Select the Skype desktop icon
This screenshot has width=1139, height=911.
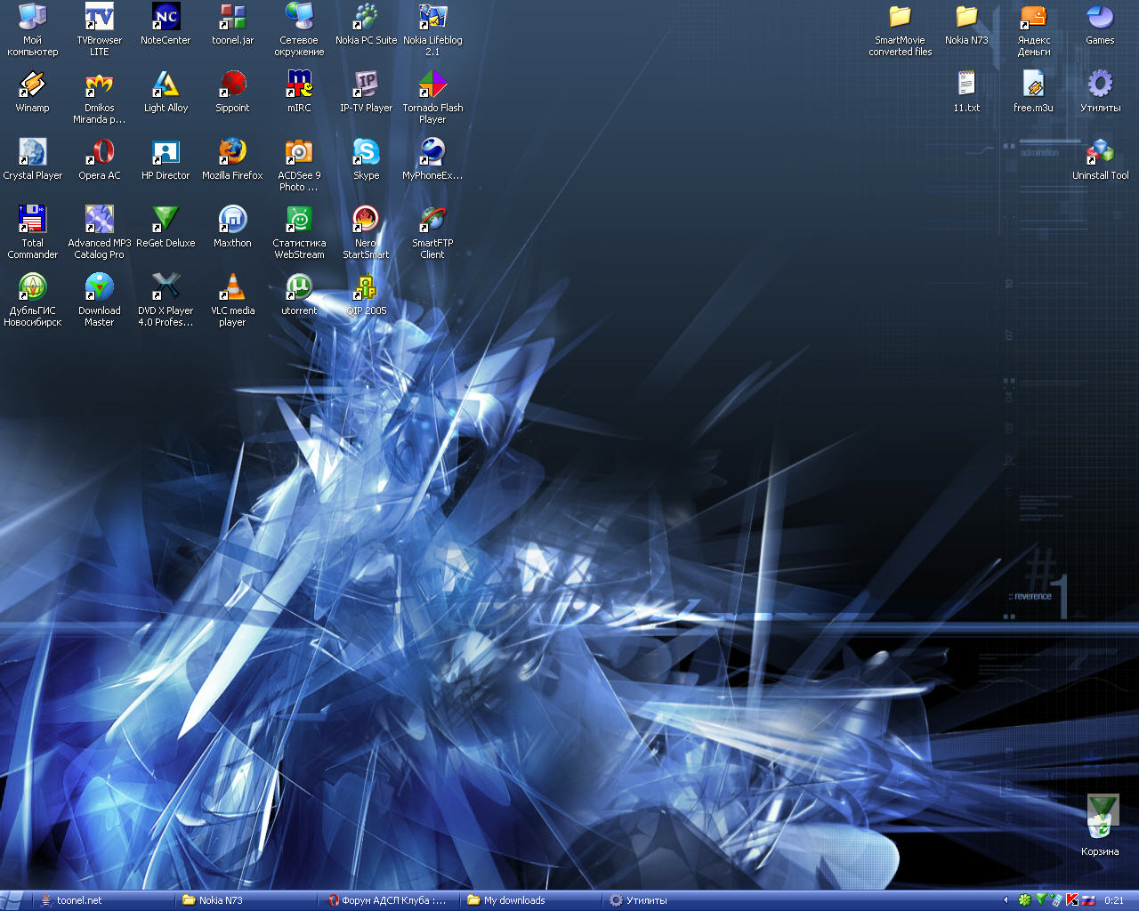(366, 153)
